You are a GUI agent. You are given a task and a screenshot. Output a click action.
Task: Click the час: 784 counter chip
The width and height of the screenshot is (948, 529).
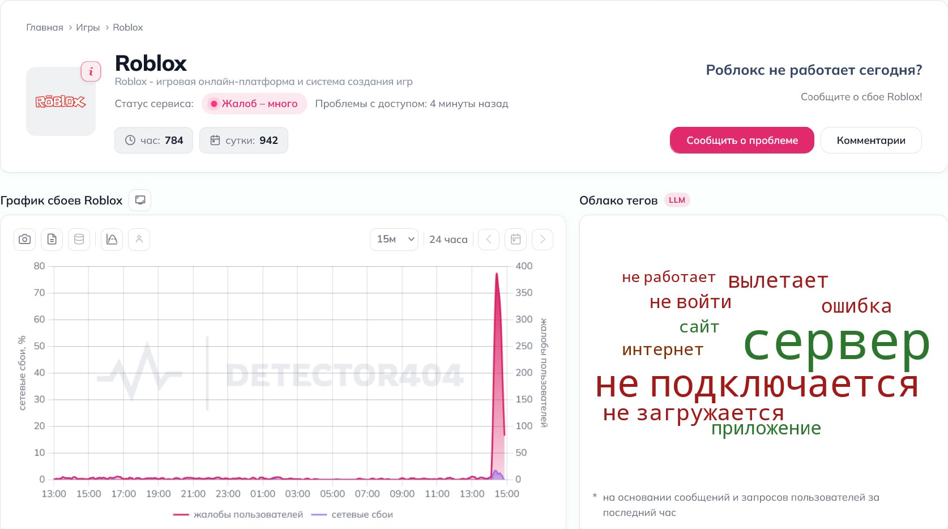point(153,140)
